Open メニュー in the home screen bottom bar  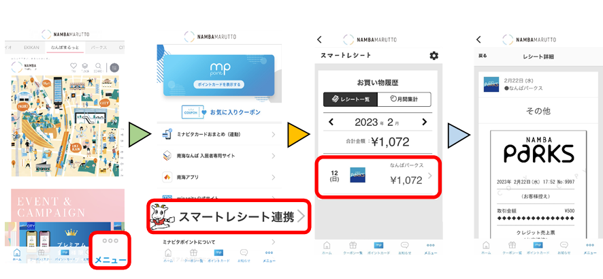[110, 250]
